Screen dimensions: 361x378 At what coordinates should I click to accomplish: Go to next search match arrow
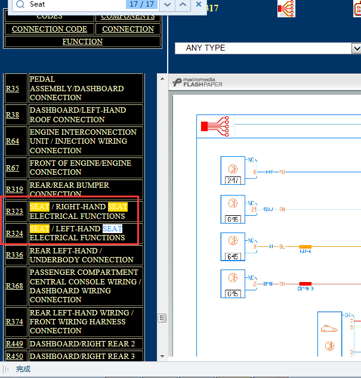168,5
